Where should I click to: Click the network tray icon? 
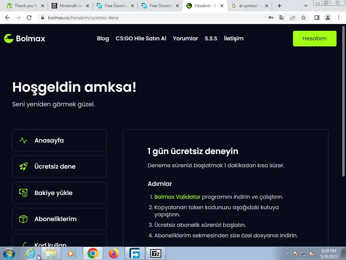point(304,254)
